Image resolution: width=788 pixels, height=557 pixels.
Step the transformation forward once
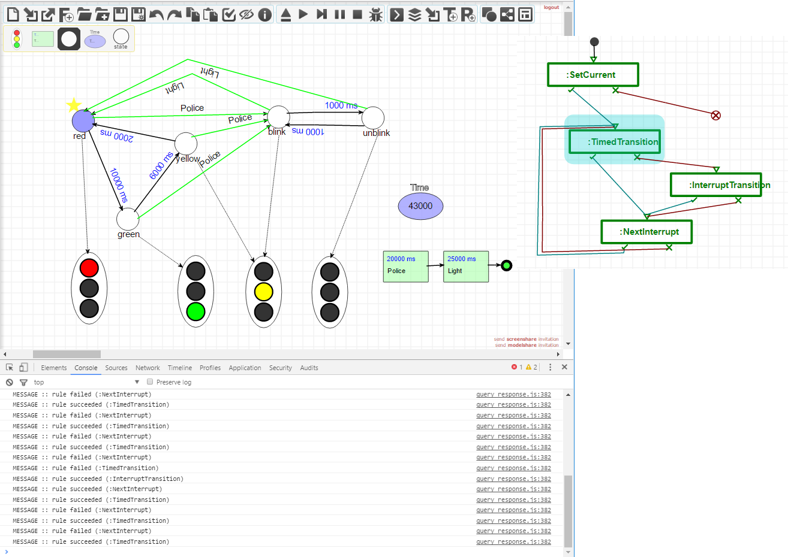[x=322, y=14]
